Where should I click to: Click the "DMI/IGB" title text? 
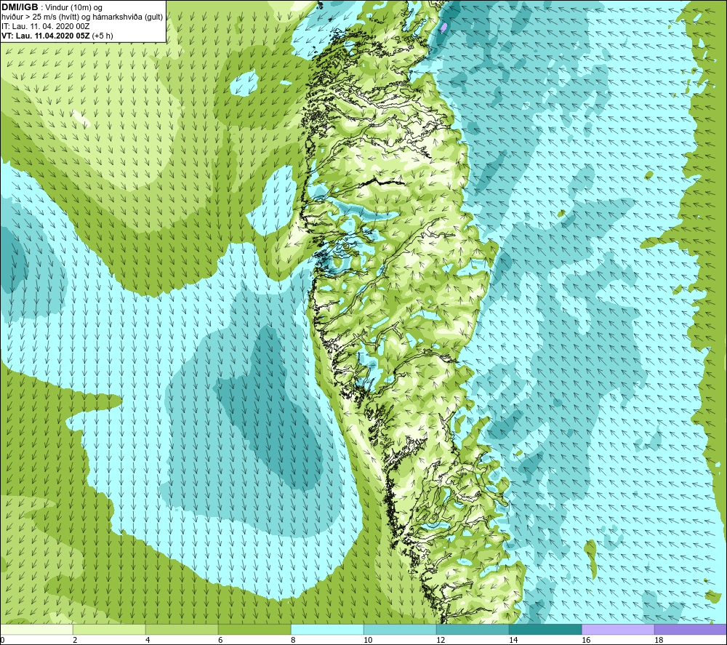pyautogui.click(x=20, y=7)
